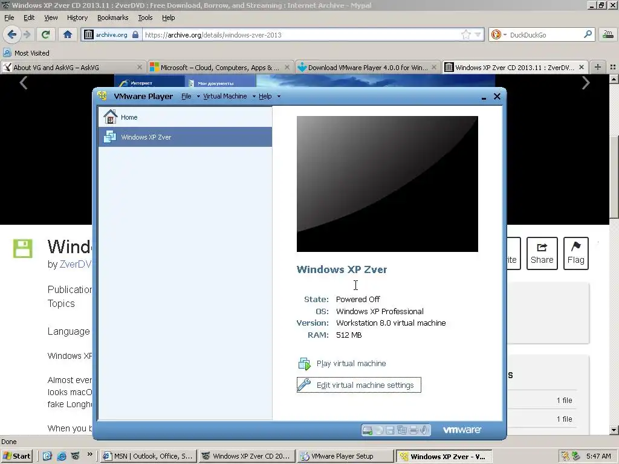This screenshot has width=619, height=464.
Task: Click Edit virtual machine settings link
Action: pyautogui.click(x=365, y=385)
